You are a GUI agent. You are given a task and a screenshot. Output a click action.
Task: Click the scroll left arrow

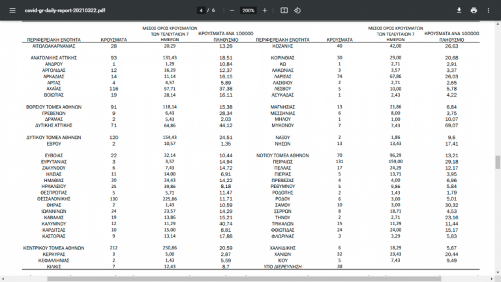(x=3, y=279)
